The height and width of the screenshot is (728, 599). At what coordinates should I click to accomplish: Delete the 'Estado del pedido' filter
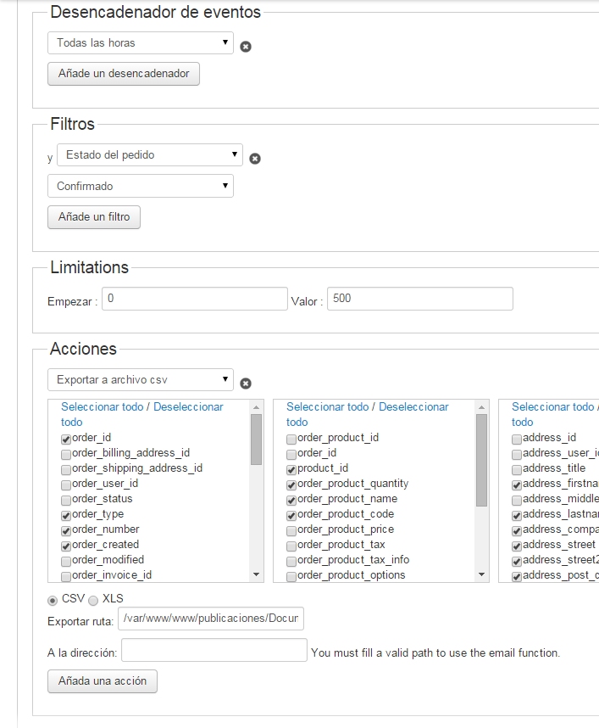[254, 159]
